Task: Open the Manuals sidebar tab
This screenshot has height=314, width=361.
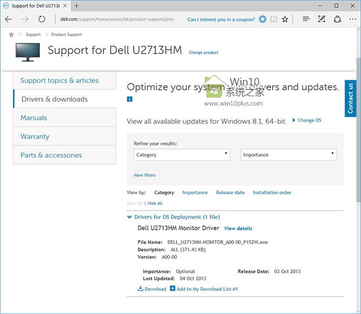Action: coord(65,117)
